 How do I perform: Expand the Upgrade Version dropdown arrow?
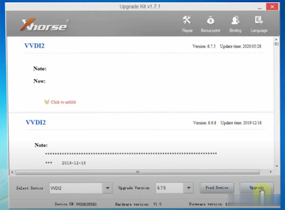[x=189, y=188]
